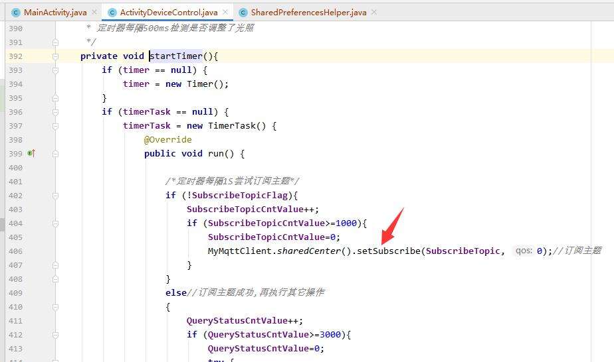Viewport: 614px width, 362px height.
Task: Click the Java class icon on MainActivity.java tab
Action: pos(15,13)
